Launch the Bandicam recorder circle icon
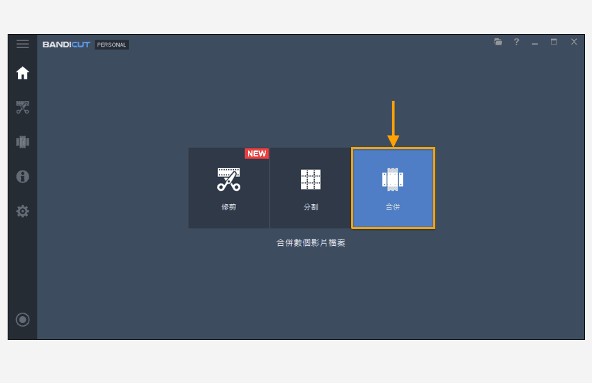Viewport: 592px width, 383px height. pyautogui.click(x=23, y=320)
